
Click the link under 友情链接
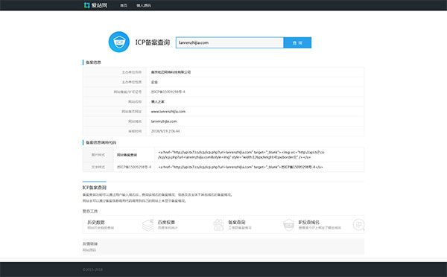89,250
